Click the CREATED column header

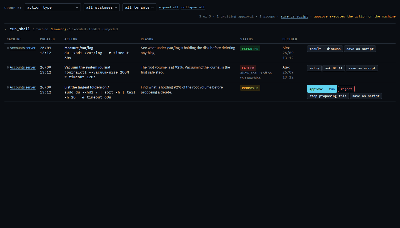pos(47,39)
